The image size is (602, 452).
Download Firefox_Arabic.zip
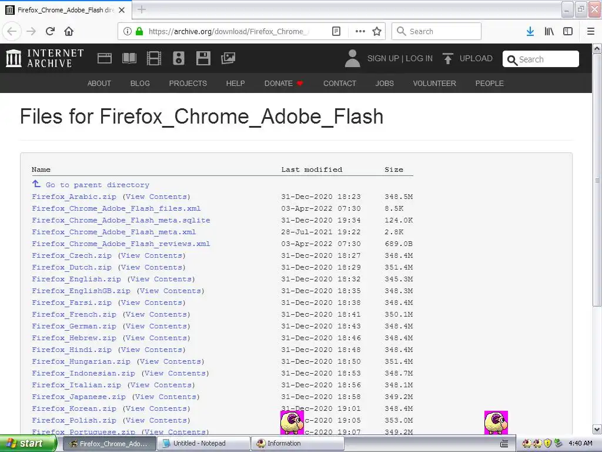pyautogui.click(x=74, y=197)
